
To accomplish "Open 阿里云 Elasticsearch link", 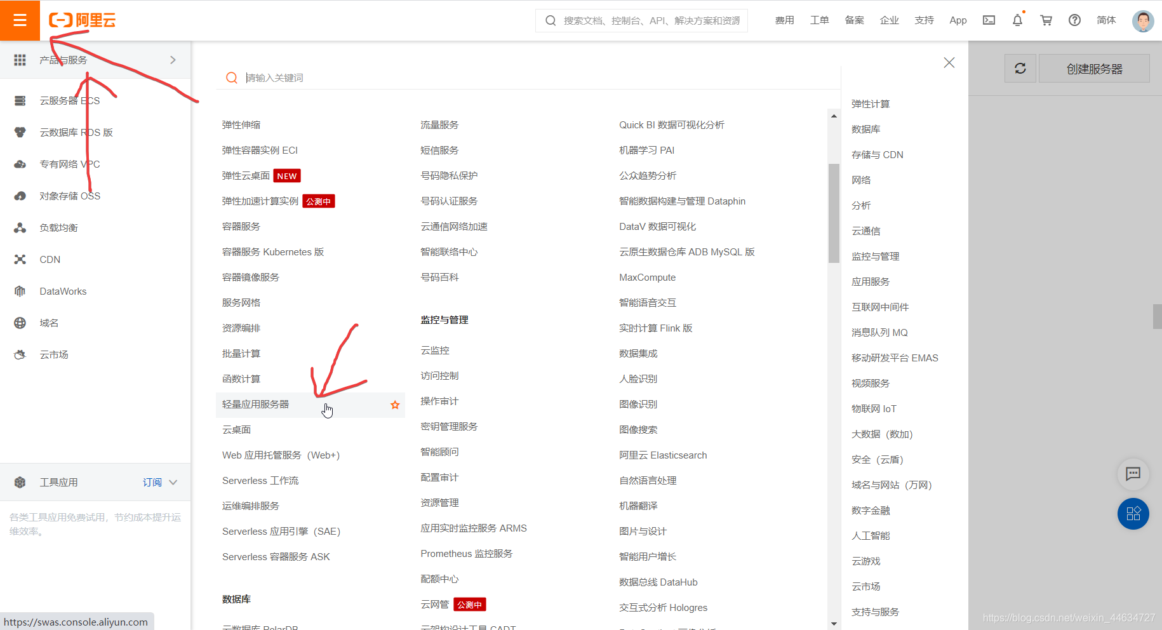I will coord(663,455).
